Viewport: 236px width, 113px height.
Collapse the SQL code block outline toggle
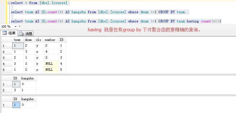[9, 3]
